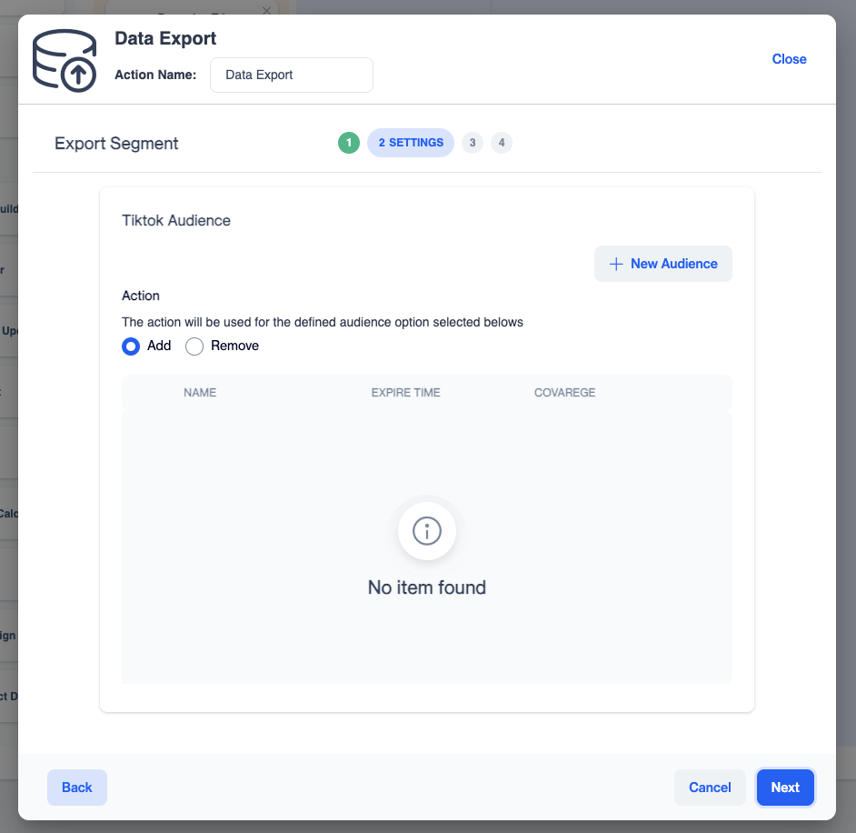Select the Add radio option
Viewport: 856px width, 833px height.
point(131,346)
